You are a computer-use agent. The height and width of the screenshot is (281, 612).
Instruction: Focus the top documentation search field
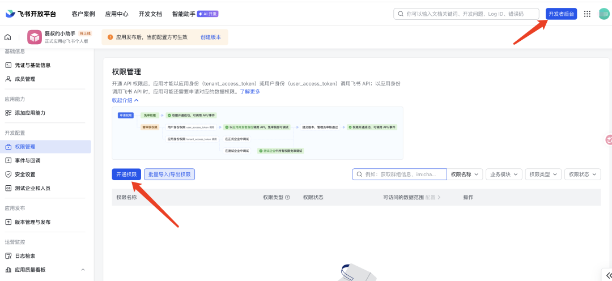(467, 14)
